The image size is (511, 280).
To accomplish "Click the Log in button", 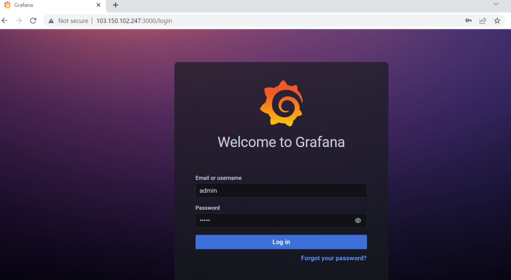I will click(281, 242).
